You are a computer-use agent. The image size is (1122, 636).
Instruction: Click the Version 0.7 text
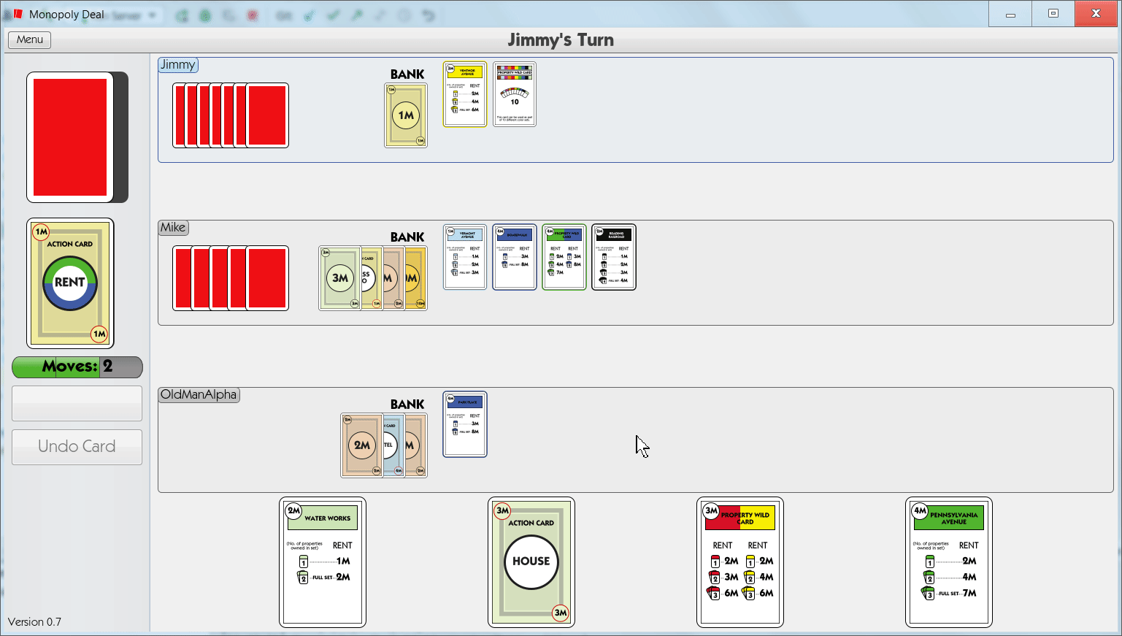tap(34, 622)
